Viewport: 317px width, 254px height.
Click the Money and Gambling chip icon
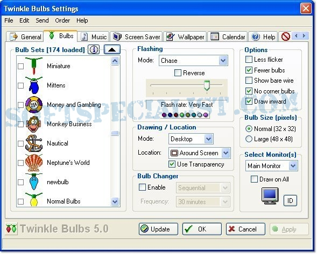coord(34,105)
